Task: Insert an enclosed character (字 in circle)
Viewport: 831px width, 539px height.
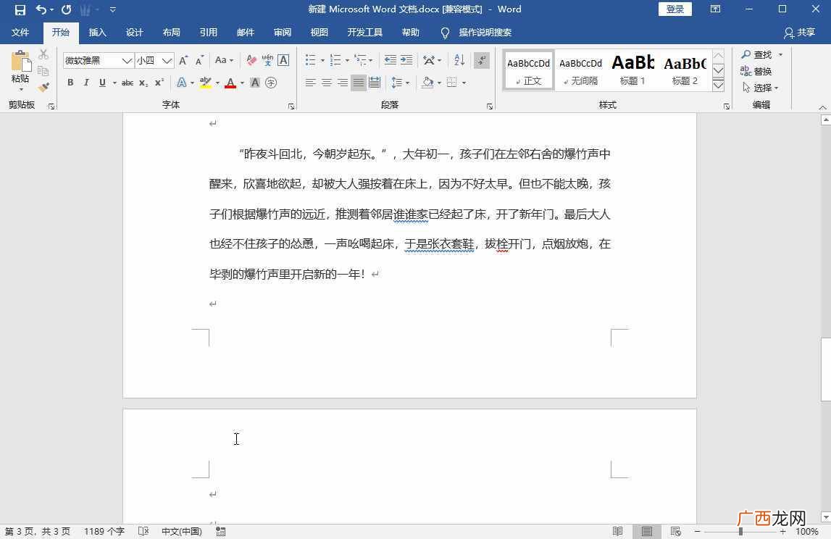Action: click(x=271, y=83)
